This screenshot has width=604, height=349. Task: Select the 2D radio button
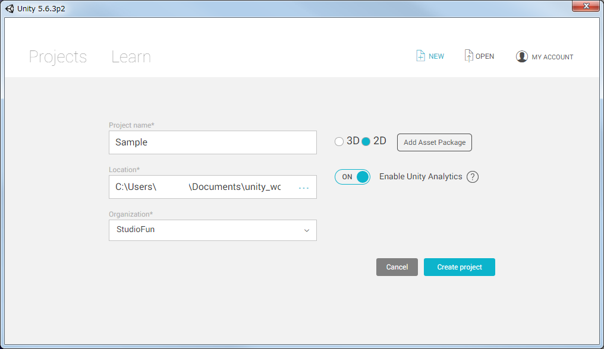(x=366, y=142)
